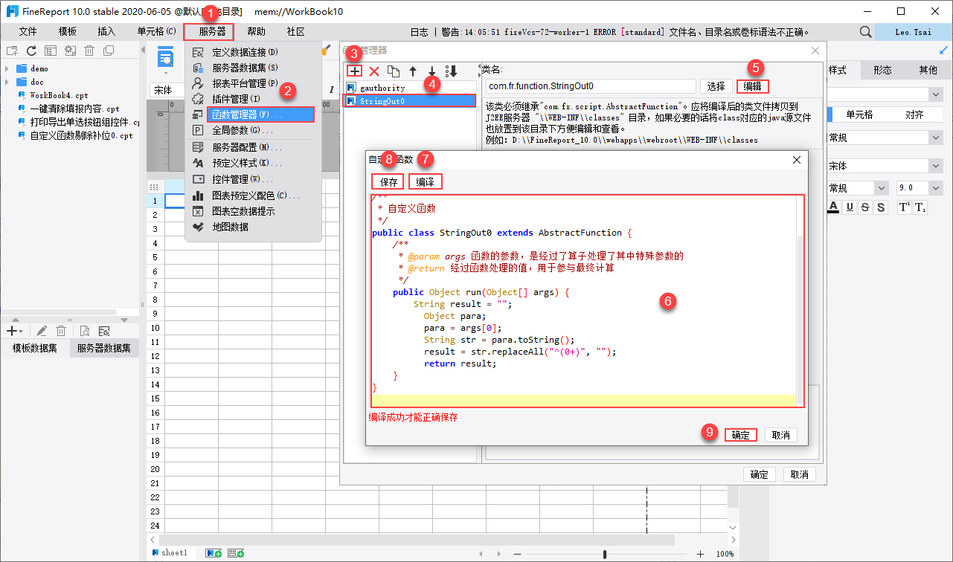Switch to 其他 tab in right panel

click(928, 70)
